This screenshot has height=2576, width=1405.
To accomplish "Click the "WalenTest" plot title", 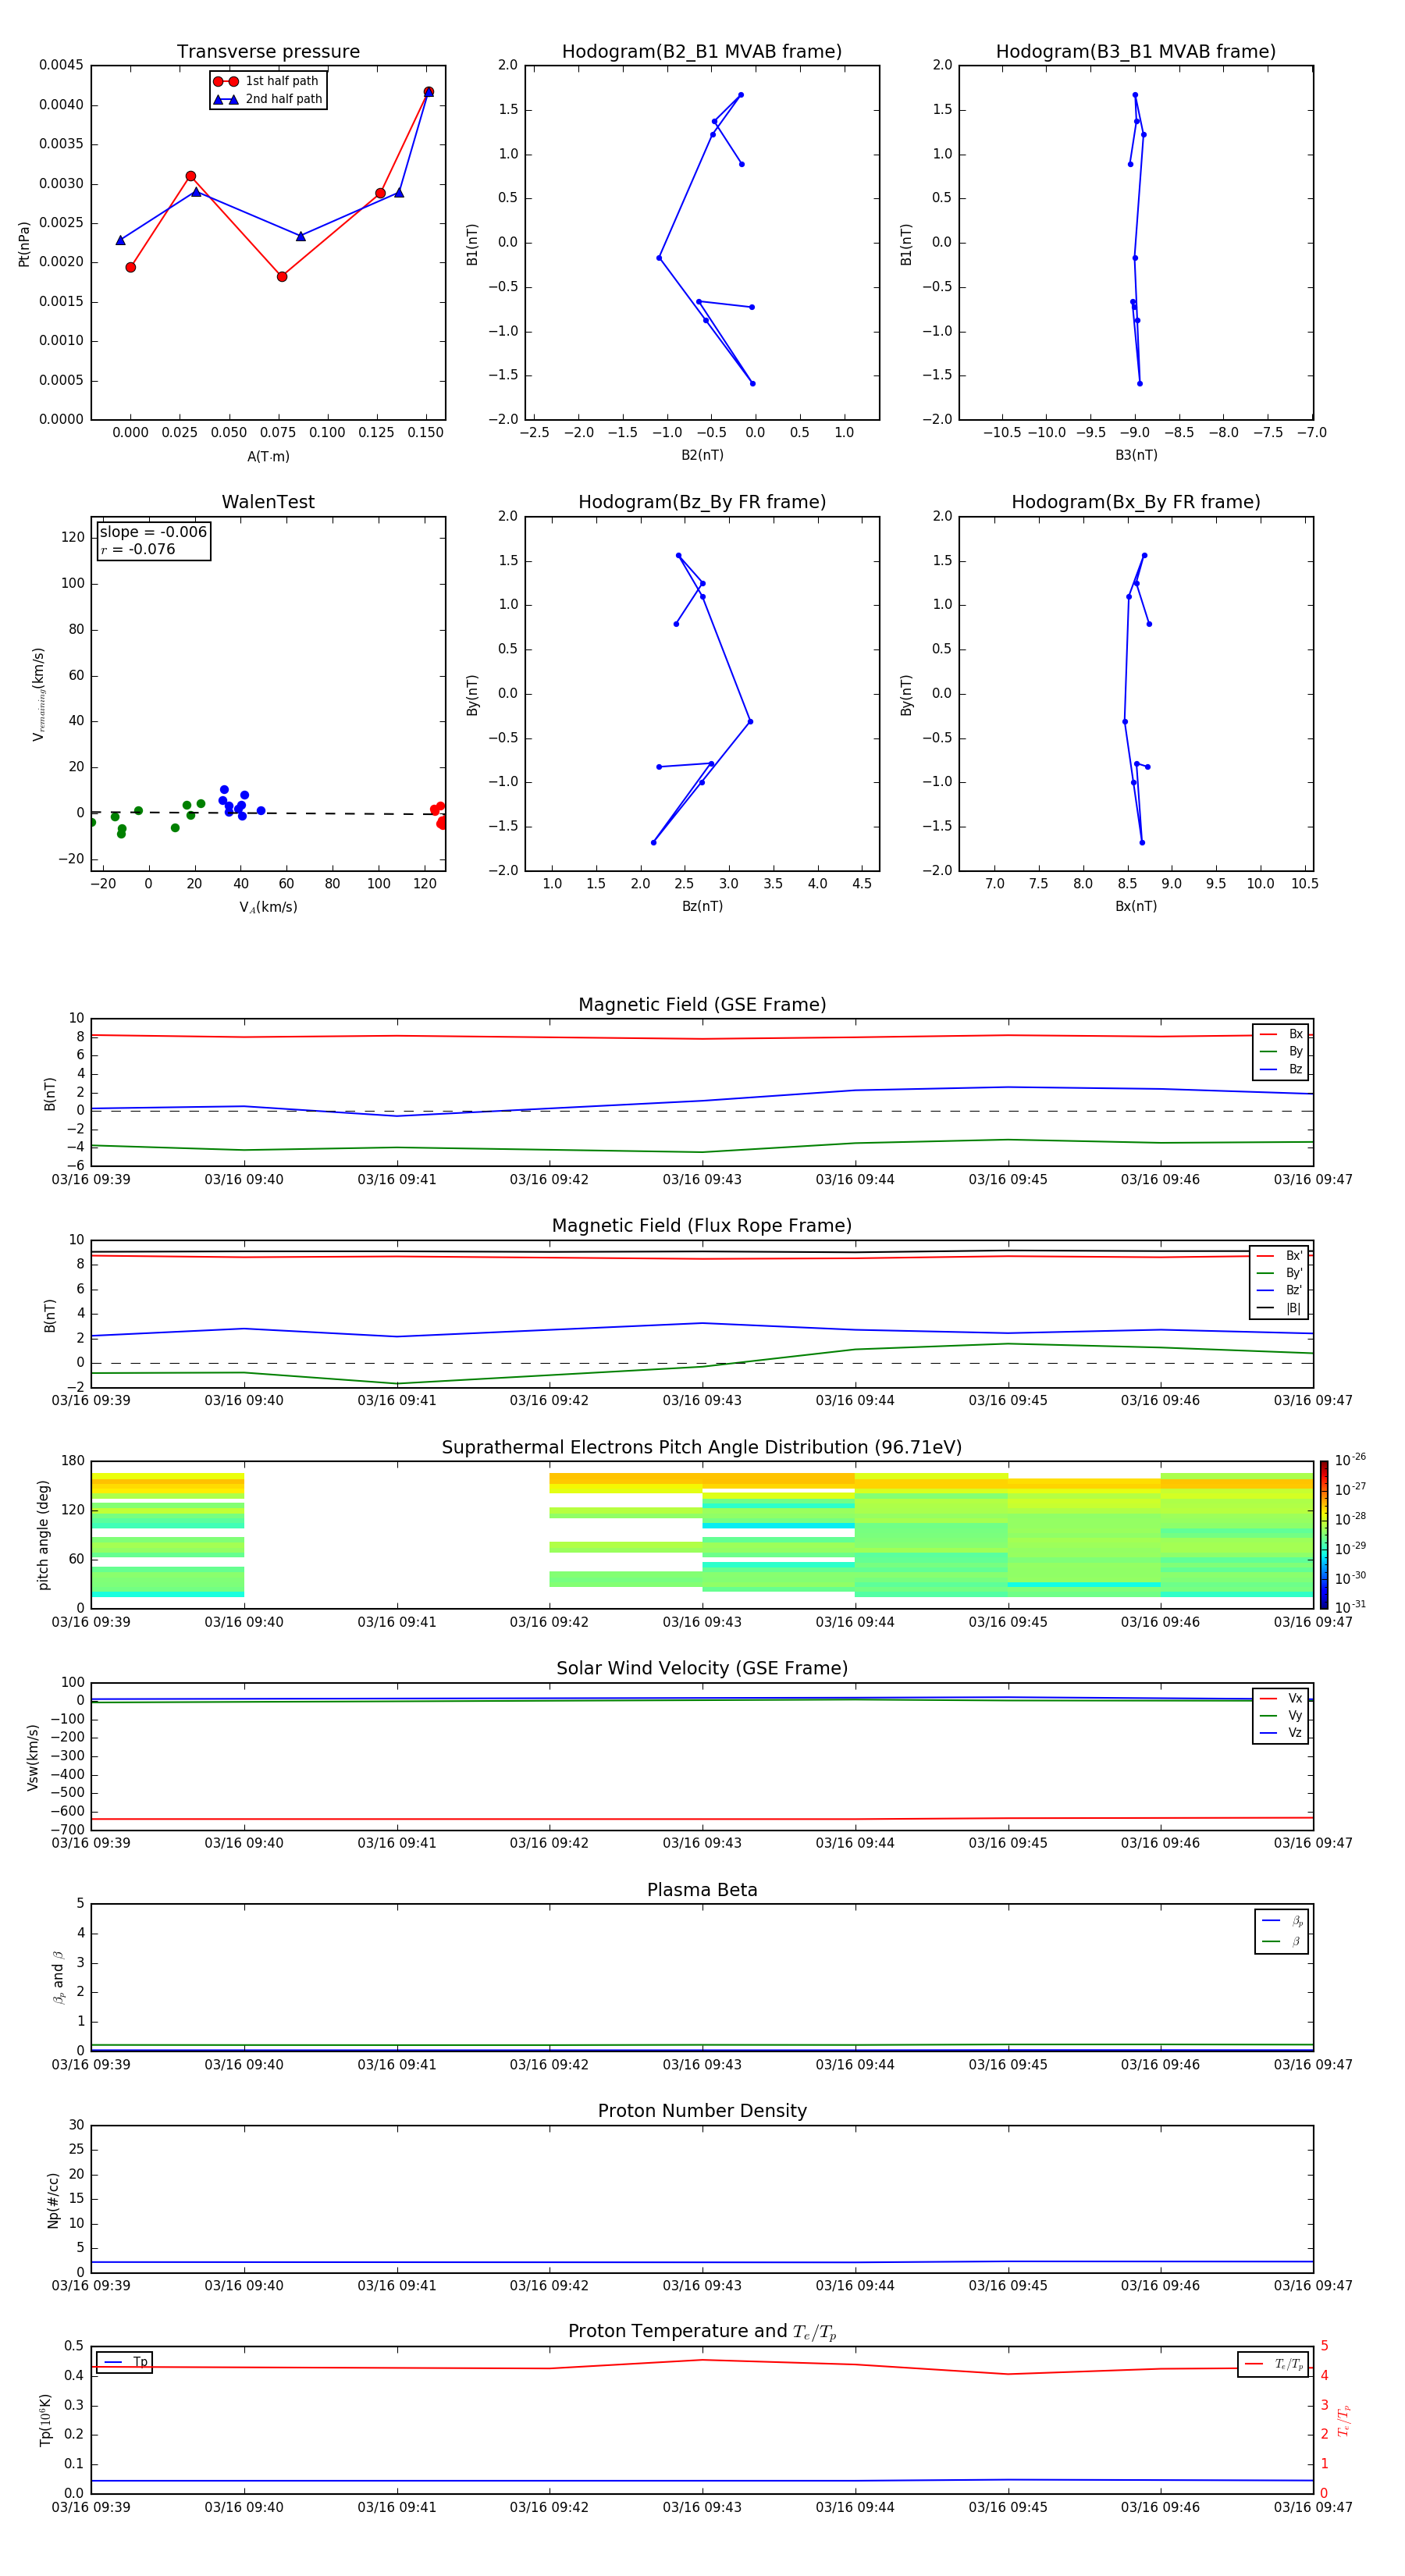I will tap(268, 502).
